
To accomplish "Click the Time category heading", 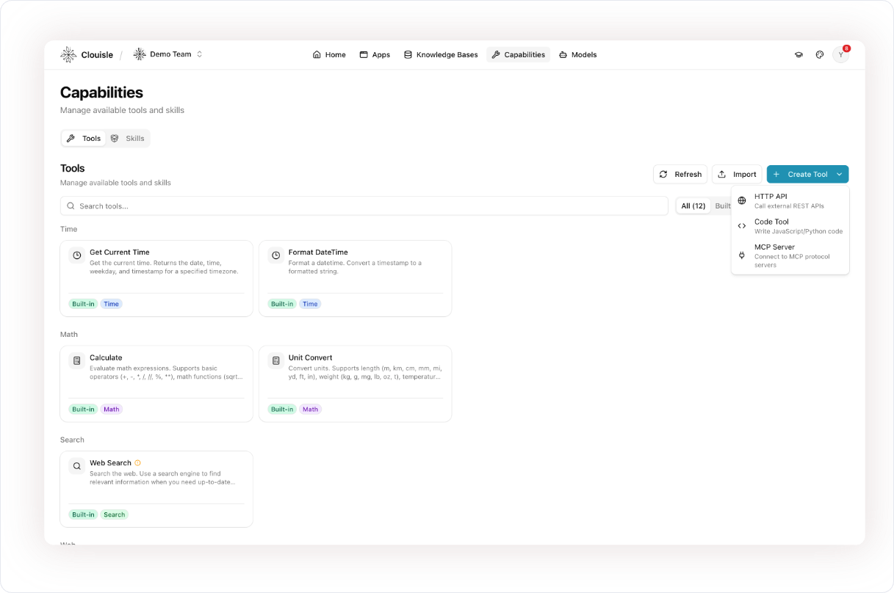I will pos(69,229).
